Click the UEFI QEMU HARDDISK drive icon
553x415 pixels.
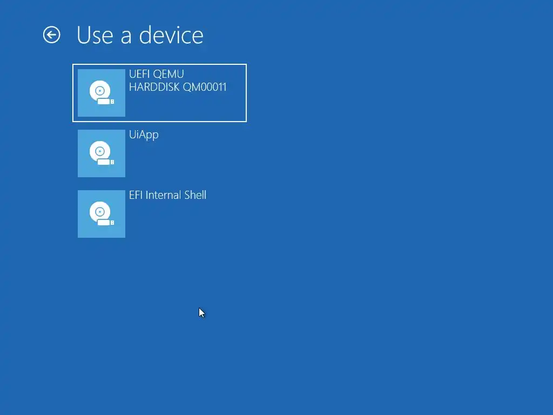[x=102, y=93]
